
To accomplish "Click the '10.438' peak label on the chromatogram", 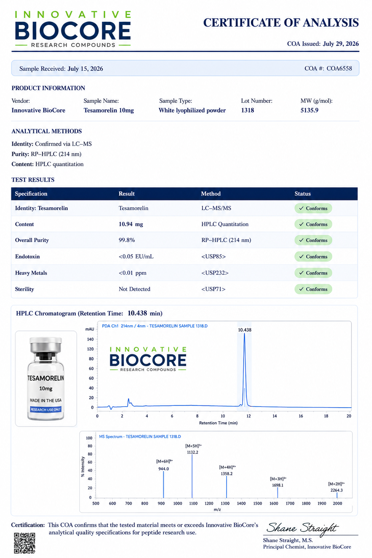I will pos(245,330).
